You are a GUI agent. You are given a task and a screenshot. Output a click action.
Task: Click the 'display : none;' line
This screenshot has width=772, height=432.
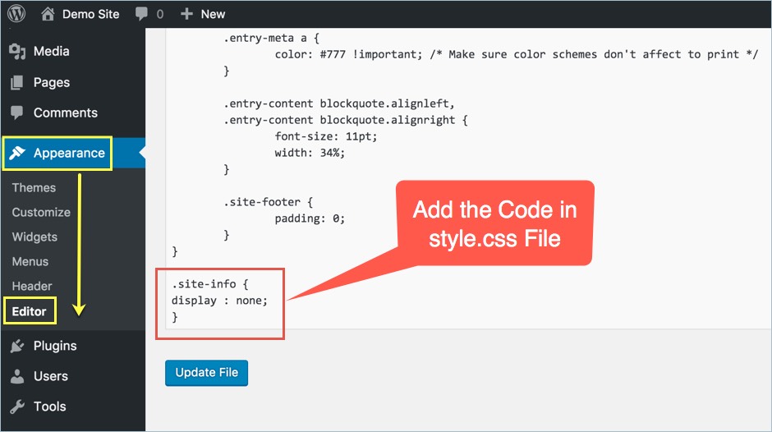(x=219, y=301)
